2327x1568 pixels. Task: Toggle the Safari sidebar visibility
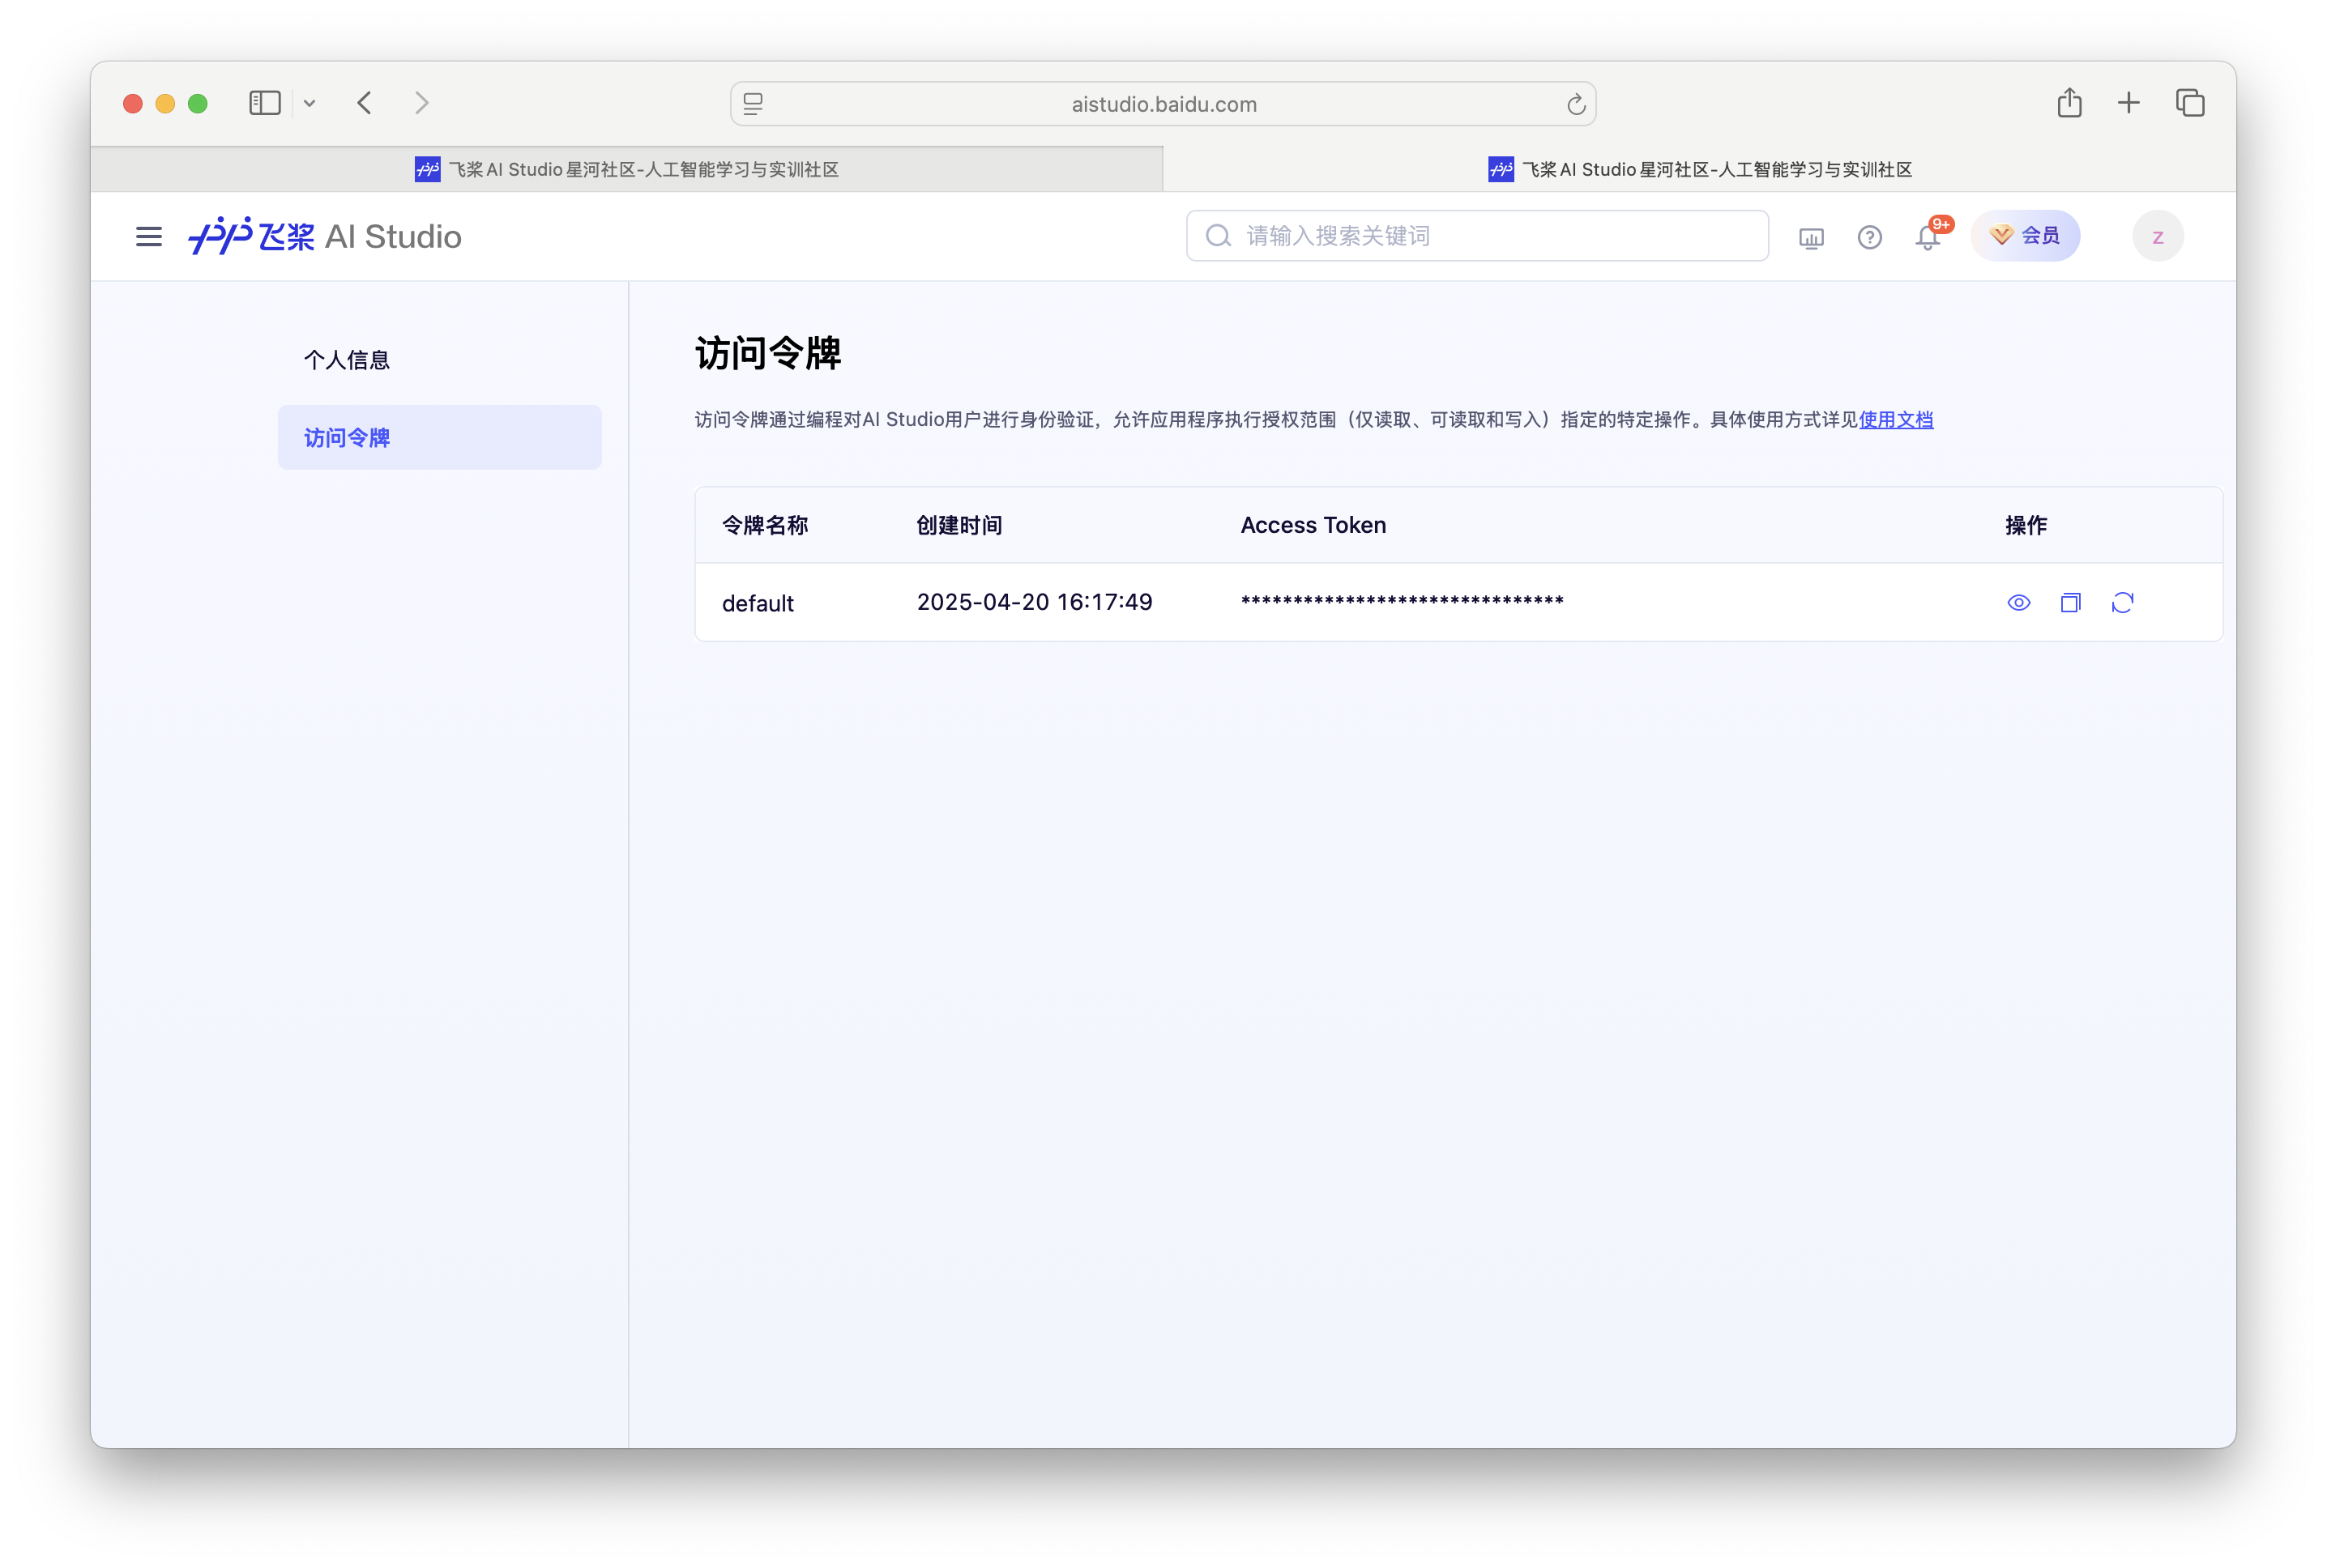coord(263,102)
